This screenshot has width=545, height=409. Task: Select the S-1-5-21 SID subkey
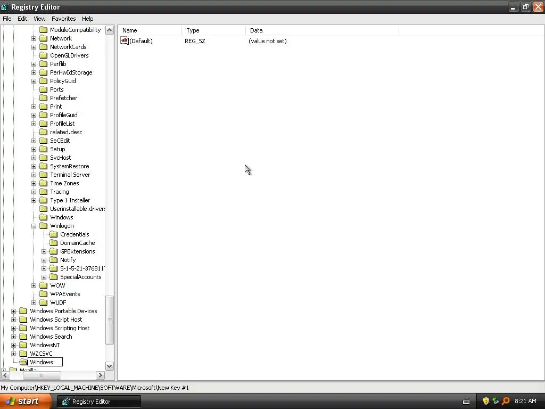(82, 268)
